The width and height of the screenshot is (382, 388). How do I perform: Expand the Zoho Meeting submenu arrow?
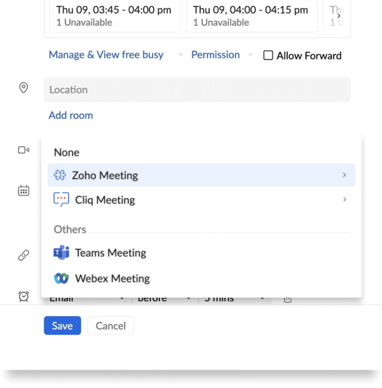click(x=344, y=175)
